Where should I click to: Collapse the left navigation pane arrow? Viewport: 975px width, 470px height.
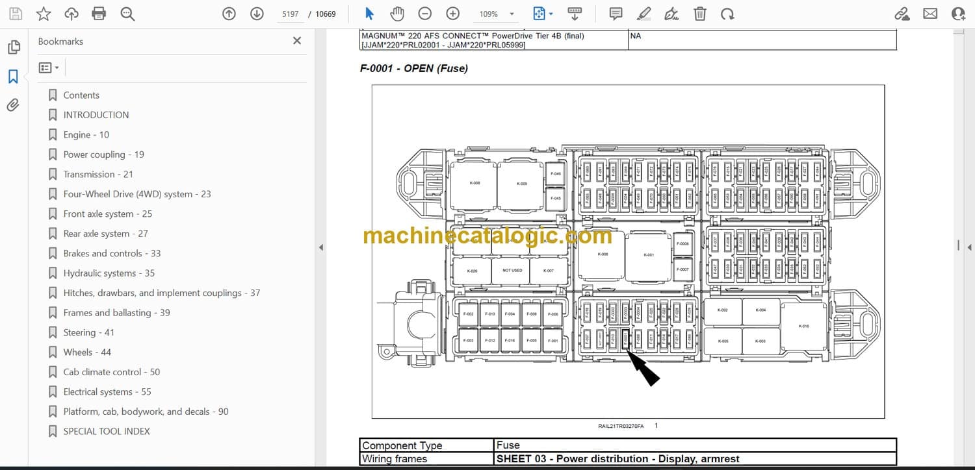click(x=320, y=247)
